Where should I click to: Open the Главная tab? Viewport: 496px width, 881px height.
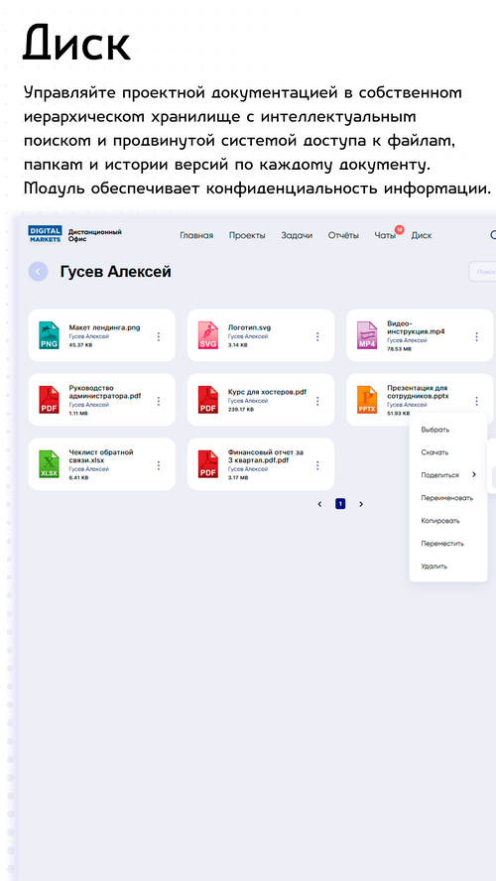(196, 235)
